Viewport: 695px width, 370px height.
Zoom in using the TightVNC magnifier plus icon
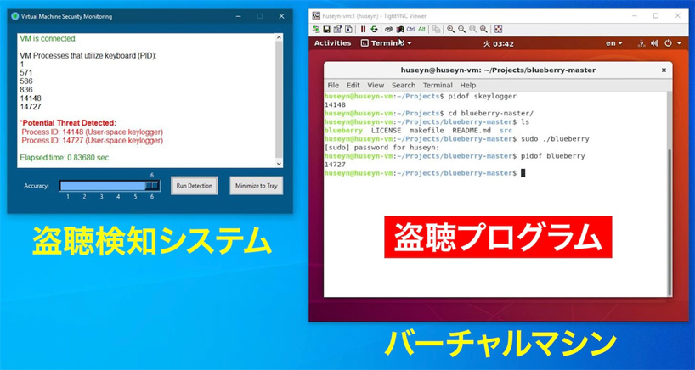(451, 29)
